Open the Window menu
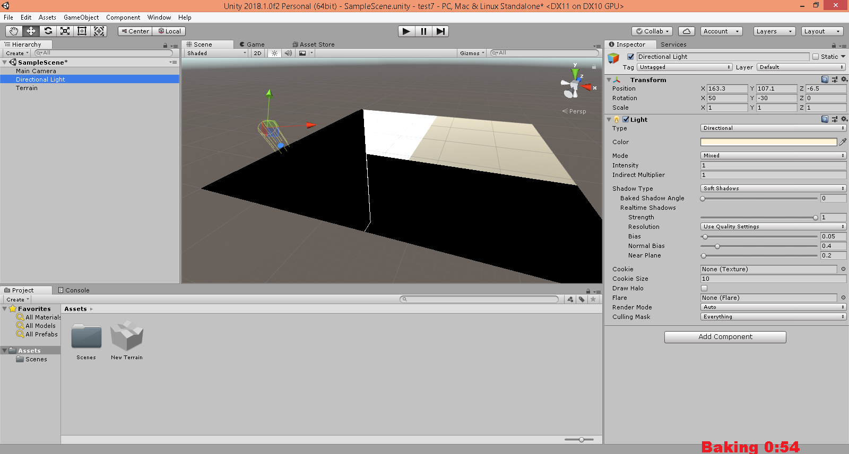 [159, 17]
